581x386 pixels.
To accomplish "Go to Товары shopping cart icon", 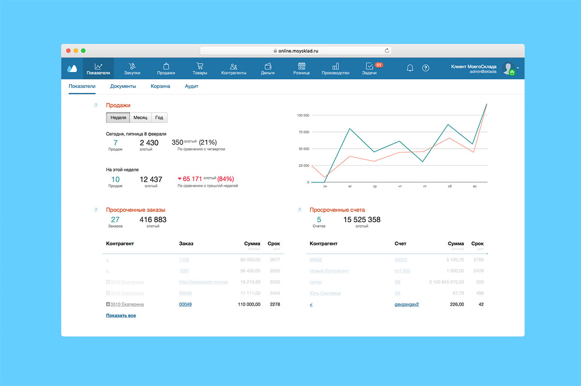I will tap(199, 69).
